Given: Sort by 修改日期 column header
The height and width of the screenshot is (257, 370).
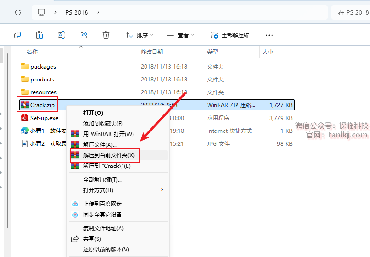Looking at the screenshot, I should tap(152, 52).
